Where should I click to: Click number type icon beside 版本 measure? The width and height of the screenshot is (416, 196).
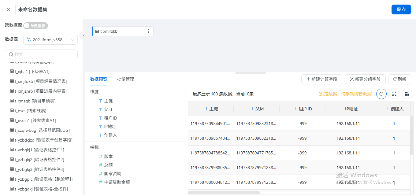[x=101, y=157]
